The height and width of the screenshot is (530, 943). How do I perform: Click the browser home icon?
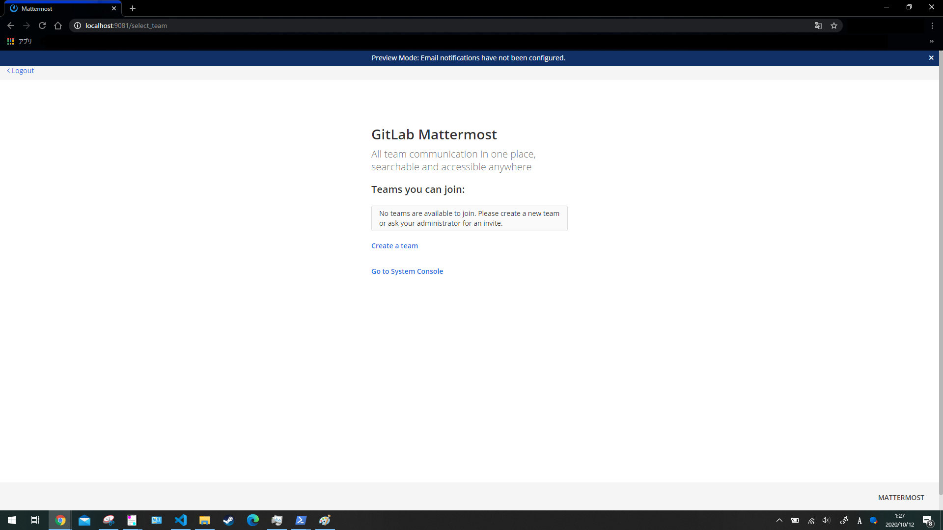pos(58,26)
